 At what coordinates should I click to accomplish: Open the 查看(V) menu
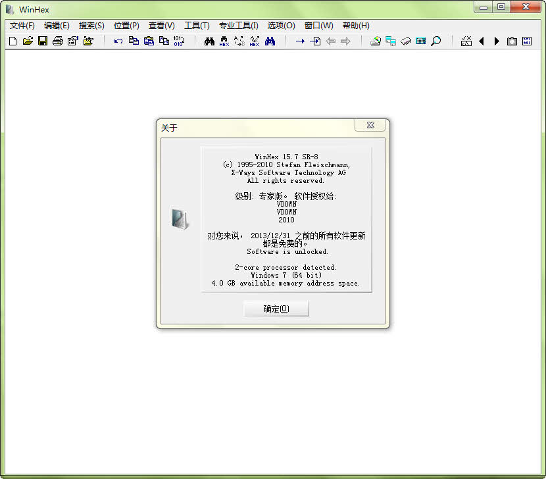pos(162,26)
